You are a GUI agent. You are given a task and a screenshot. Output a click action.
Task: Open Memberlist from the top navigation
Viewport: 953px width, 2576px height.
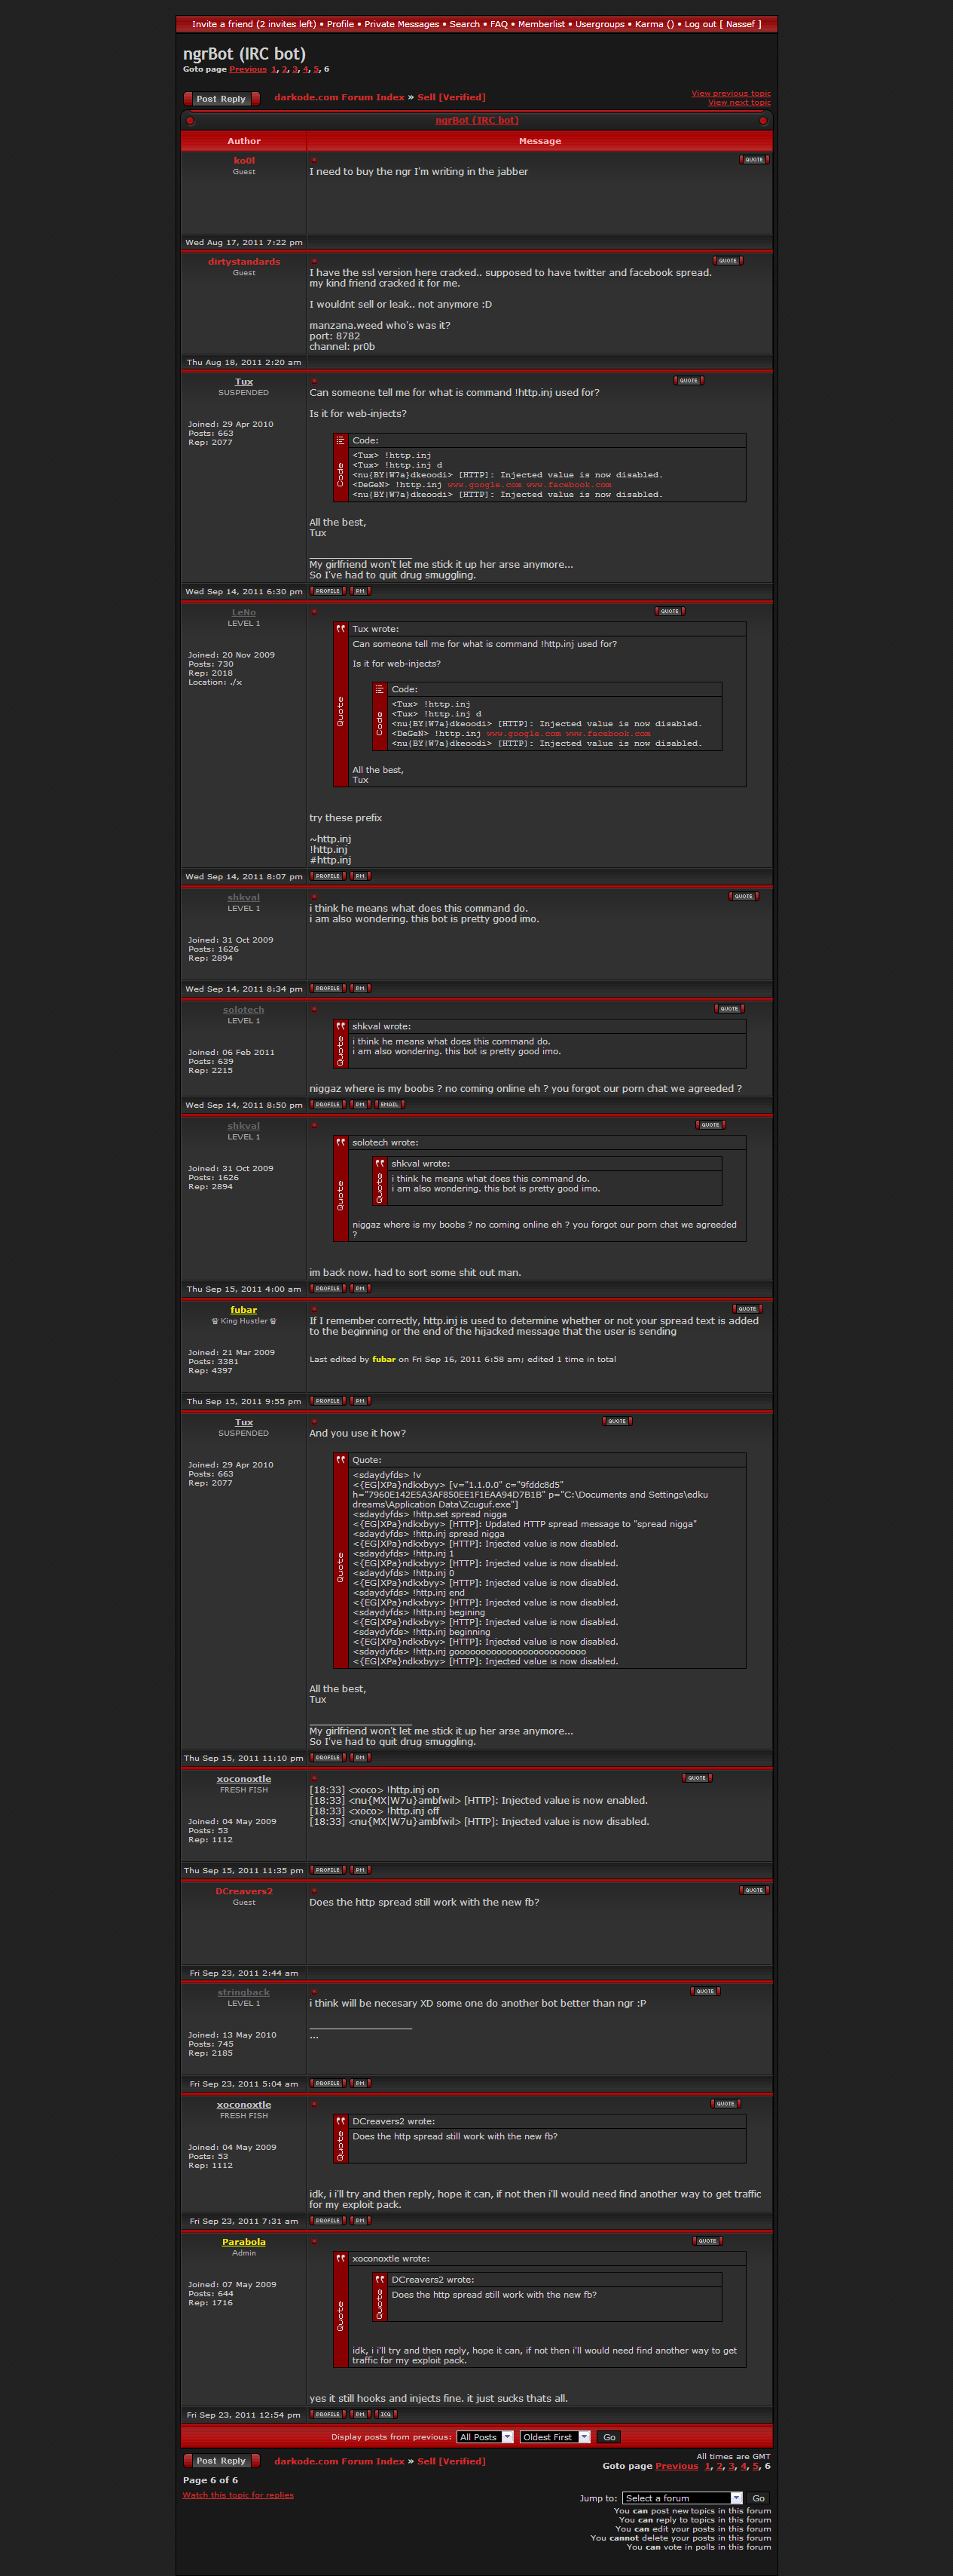540,24
